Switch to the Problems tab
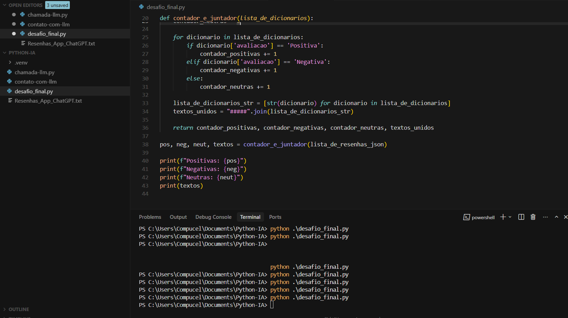Image resolution: width=568 pixels, height=318 pixels. pos(150,217)
